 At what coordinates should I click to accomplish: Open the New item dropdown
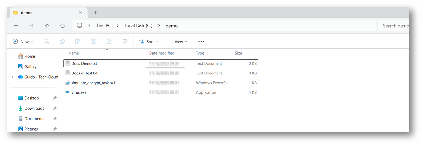tap(23, 42)
